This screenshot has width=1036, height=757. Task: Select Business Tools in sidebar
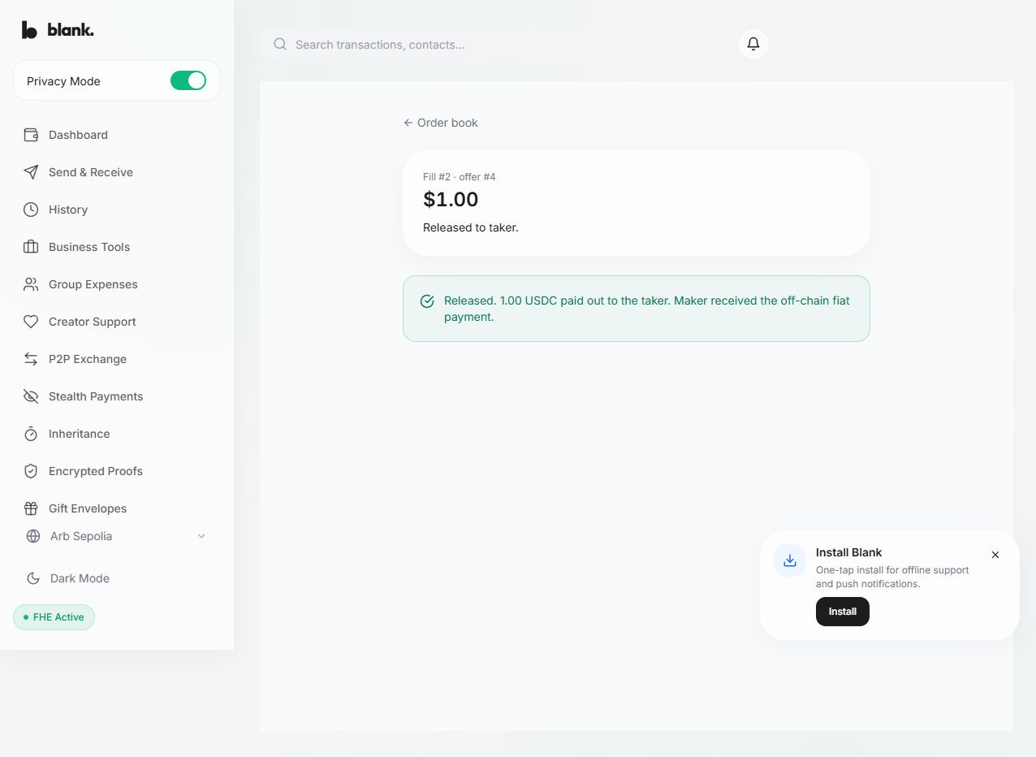(116, 247)
